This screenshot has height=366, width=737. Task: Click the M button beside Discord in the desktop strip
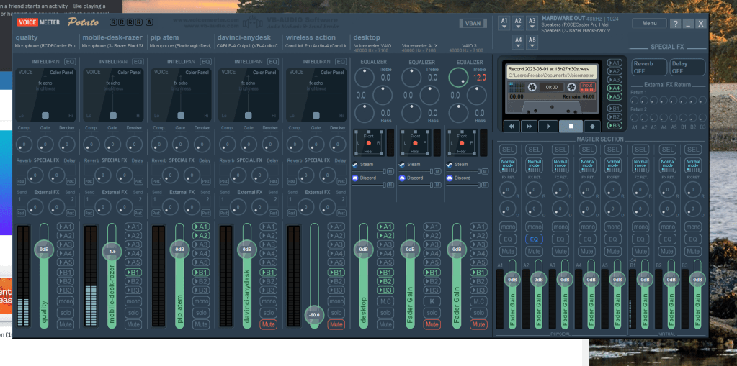point(390,186)
